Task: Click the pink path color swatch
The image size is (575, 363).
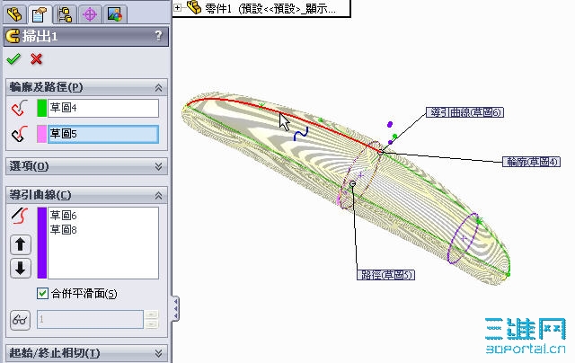Action: pos(42,134)
